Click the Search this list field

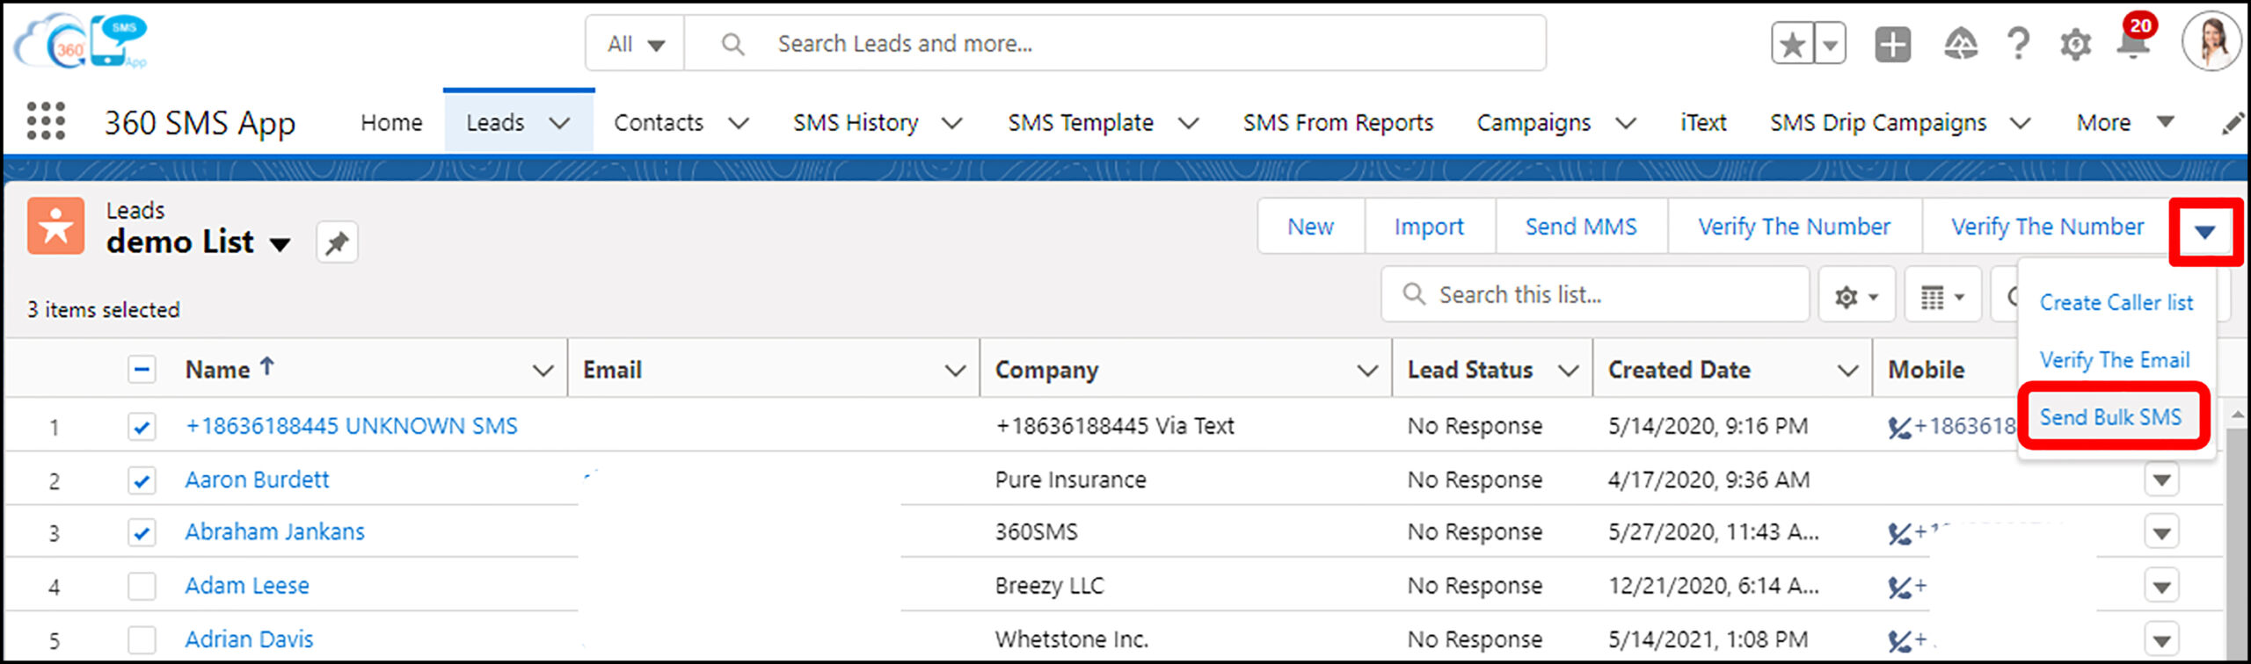[x=1595, y=295]
